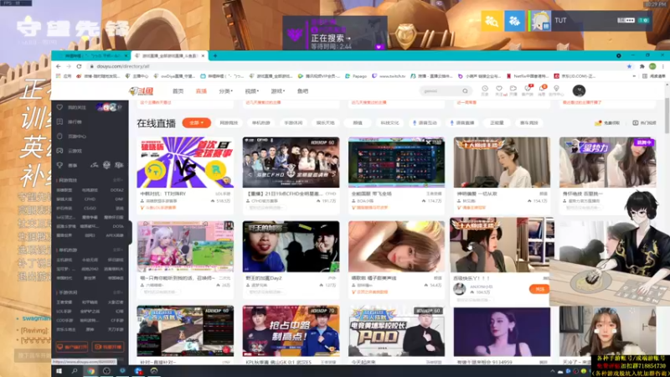Image resolution: width=670 pixels, height=377 pixels.
Task: Open the 开播 camera icon in header
Action: point(513,90)
